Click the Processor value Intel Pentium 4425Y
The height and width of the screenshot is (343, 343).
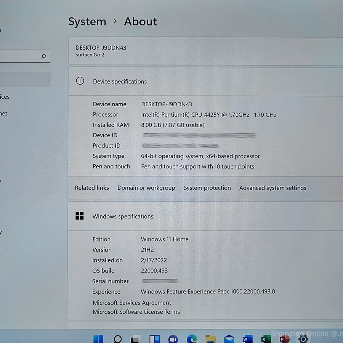pos(209,115)
